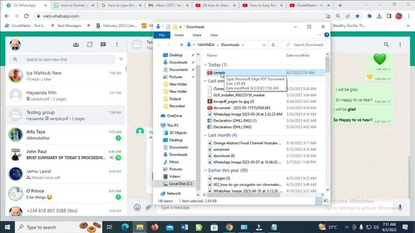Open John Paul chat
Viewport: 415px width, 233px height.
[65, 155]
